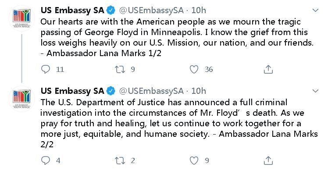The image size is (328, 171).
Task: Open the 10h timestamp of the second tweet
Action: (x=199, y=91)
